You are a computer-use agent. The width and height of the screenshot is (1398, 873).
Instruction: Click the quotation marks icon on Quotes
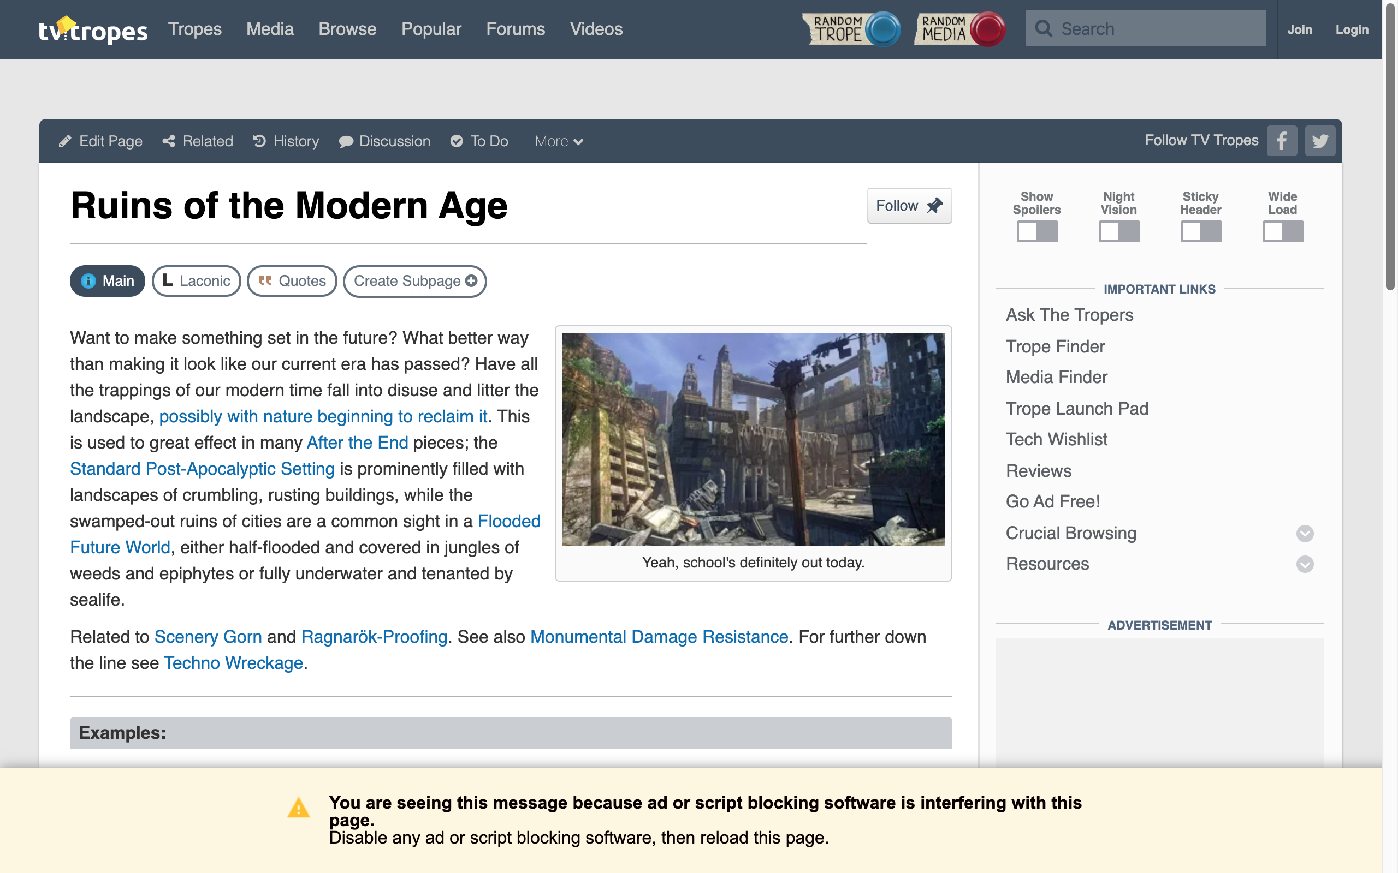click(x=265, y=280)
